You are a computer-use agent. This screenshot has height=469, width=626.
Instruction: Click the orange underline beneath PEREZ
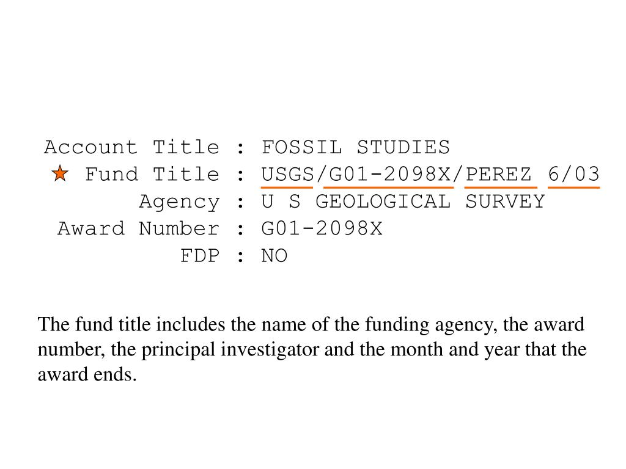click(x=501, y=187)
